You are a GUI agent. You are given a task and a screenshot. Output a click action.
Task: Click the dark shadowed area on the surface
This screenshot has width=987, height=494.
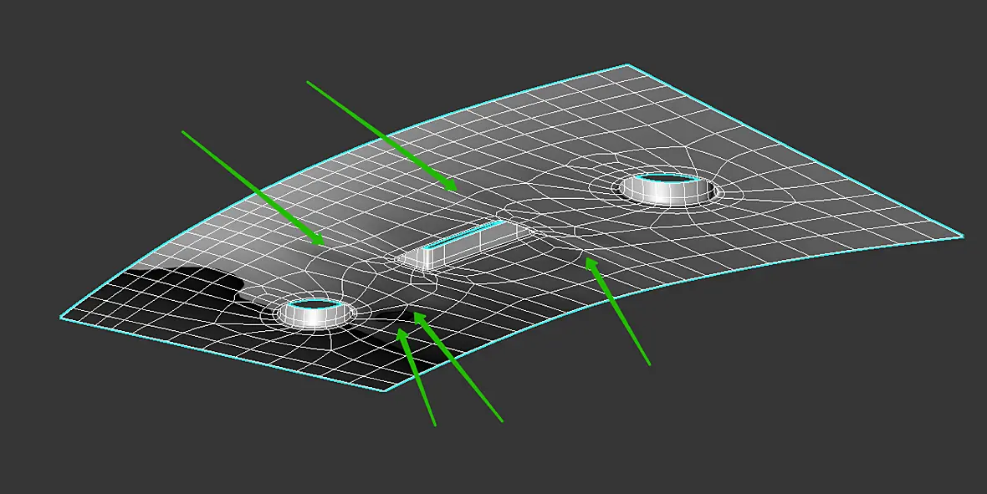pos(189,289)
